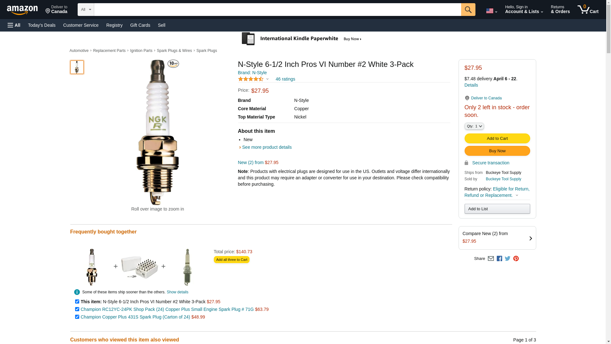Uncheck the Champion Copper Plus 431S checkbox
The width and height of the screenshot is (611, 344).
[77, 317]
